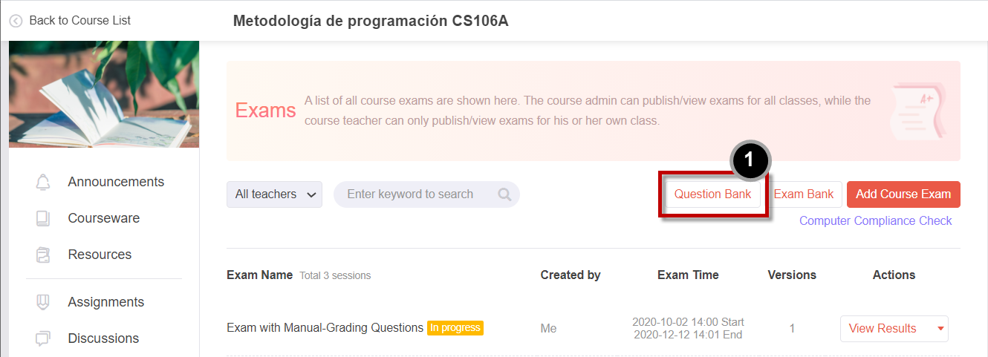988x357 pixels.
Task: Click the Exams banner heading
Action: pyautogui.click(x=265, y=111)
